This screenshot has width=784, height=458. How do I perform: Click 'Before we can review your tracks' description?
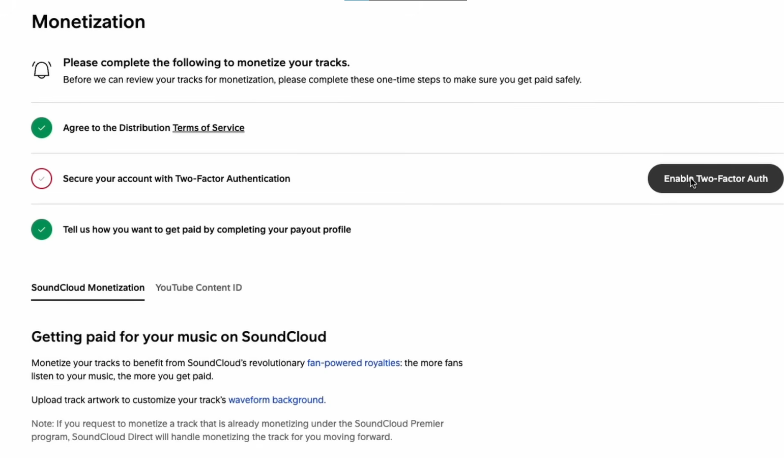coord(322,80)
